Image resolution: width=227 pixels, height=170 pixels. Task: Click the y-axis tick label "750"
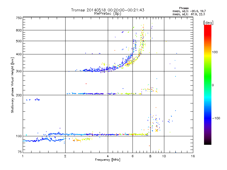click(19, 18)
